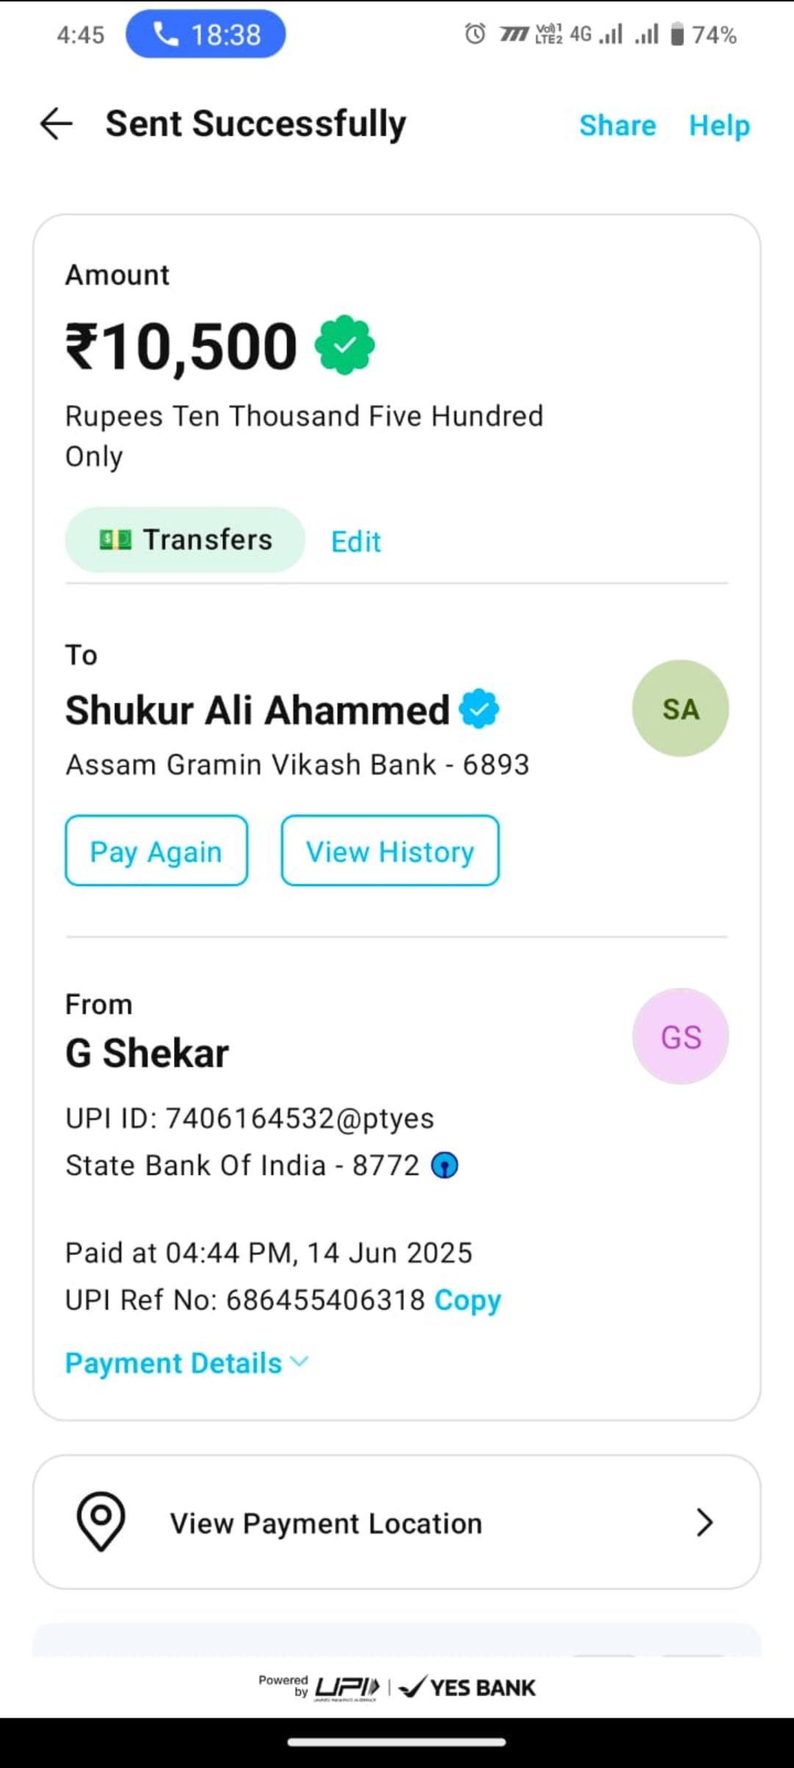Open the View Payment Location chevron

pyautogui.click(x=704, y=1522)
